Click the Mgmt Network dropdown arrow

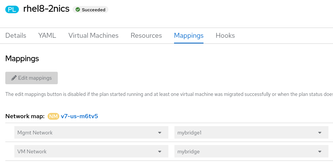tap(160, 133)
